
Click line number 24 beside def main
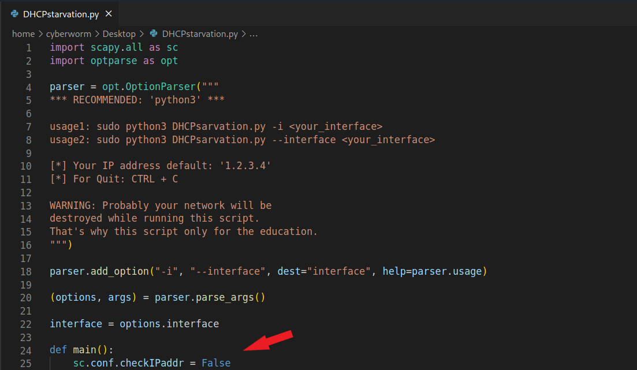pos(26,350)
